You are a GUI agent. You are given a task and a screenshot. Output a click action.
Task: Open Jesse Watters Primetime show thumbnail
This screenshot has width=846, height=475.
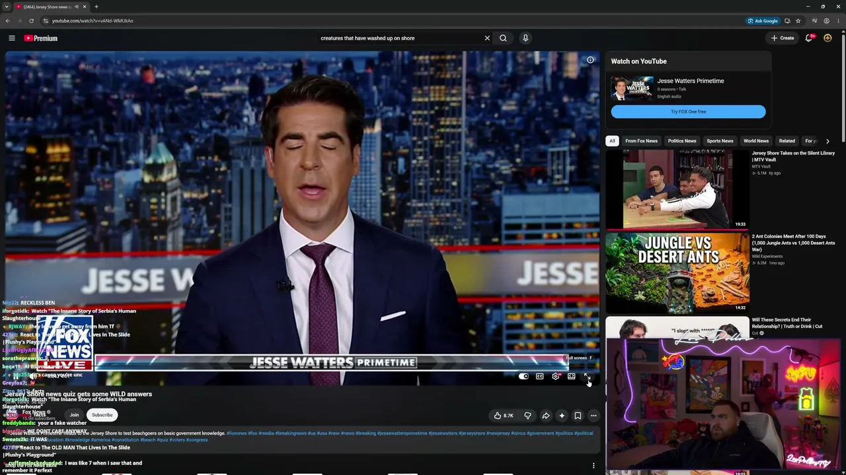pyautogui.click(x=632, y=88)
